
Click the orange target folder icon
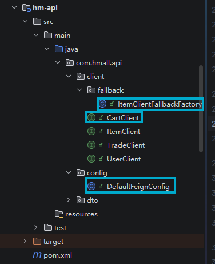coord(37,241)
